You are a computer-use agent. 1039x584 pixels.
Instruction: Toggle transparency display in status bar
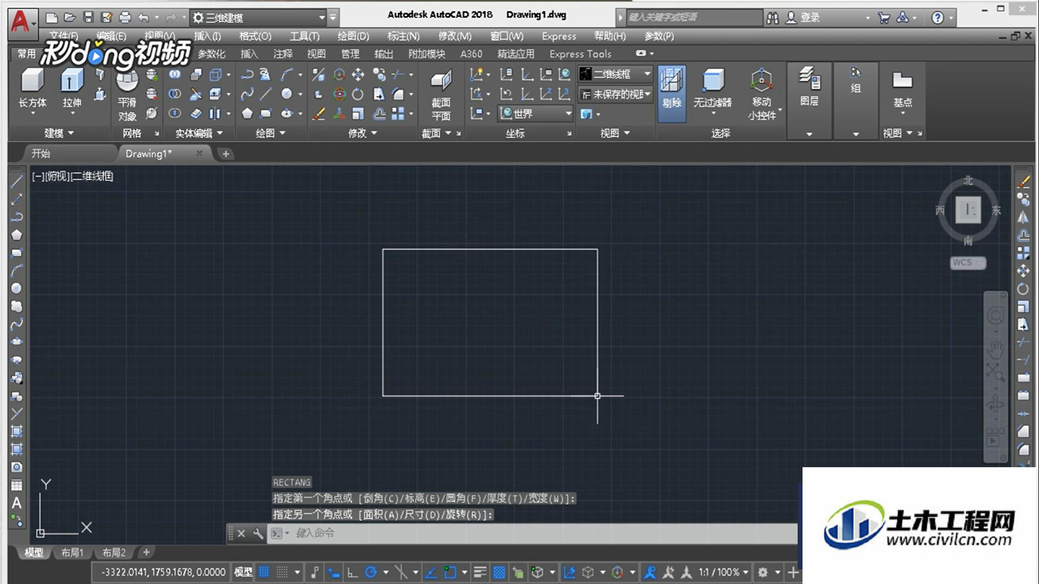[x=499, y=572]
